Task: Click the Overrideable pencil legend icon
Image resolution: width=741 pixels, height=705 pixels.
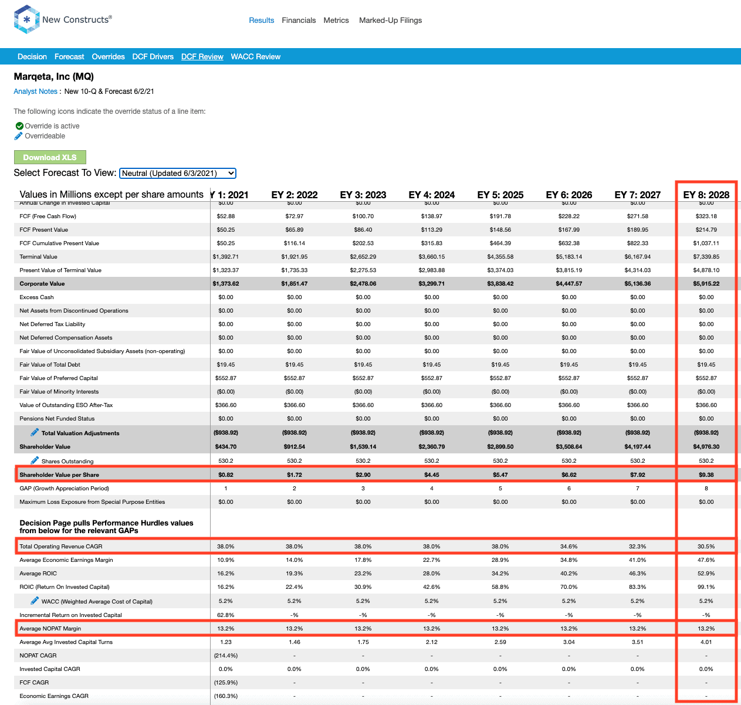Action: (19, 135)
